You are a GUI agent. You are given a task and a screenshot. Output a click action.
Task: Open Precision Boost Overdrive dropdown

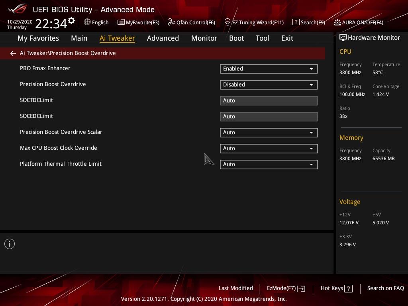pos(269,84)
